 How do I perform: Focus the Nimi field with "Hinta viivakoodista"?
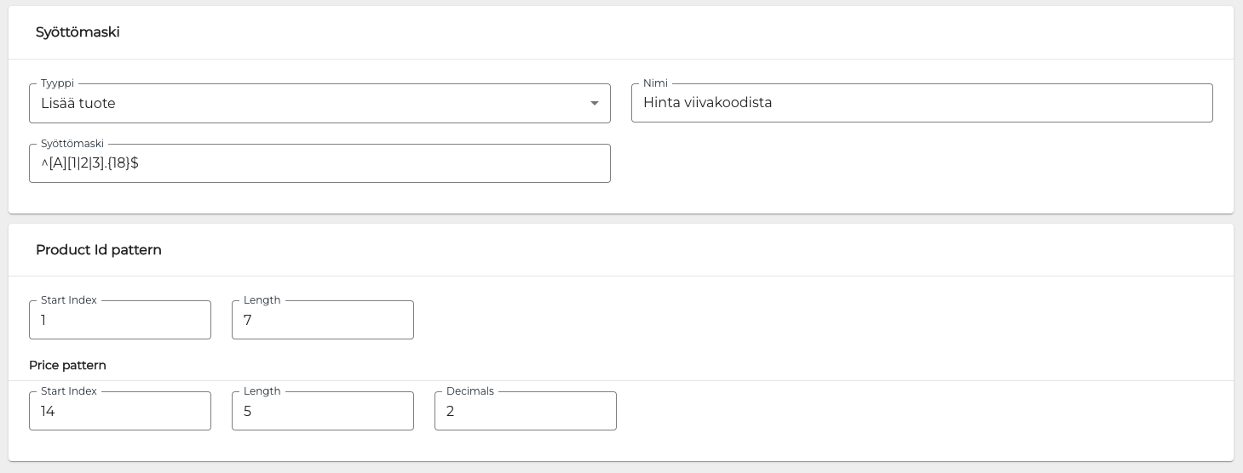(x=921, y=103)
